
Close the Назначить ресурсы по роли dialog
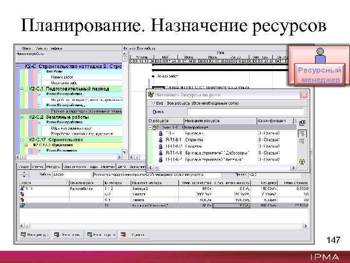pyautogui.click(x=303, y=94)
